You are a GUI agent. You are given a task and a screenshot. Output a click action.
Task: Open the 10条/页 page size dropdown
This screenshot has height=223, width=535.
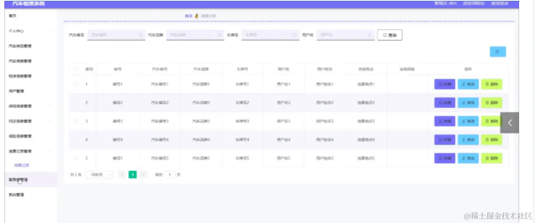pyautogui.click(x=99, y=175)
